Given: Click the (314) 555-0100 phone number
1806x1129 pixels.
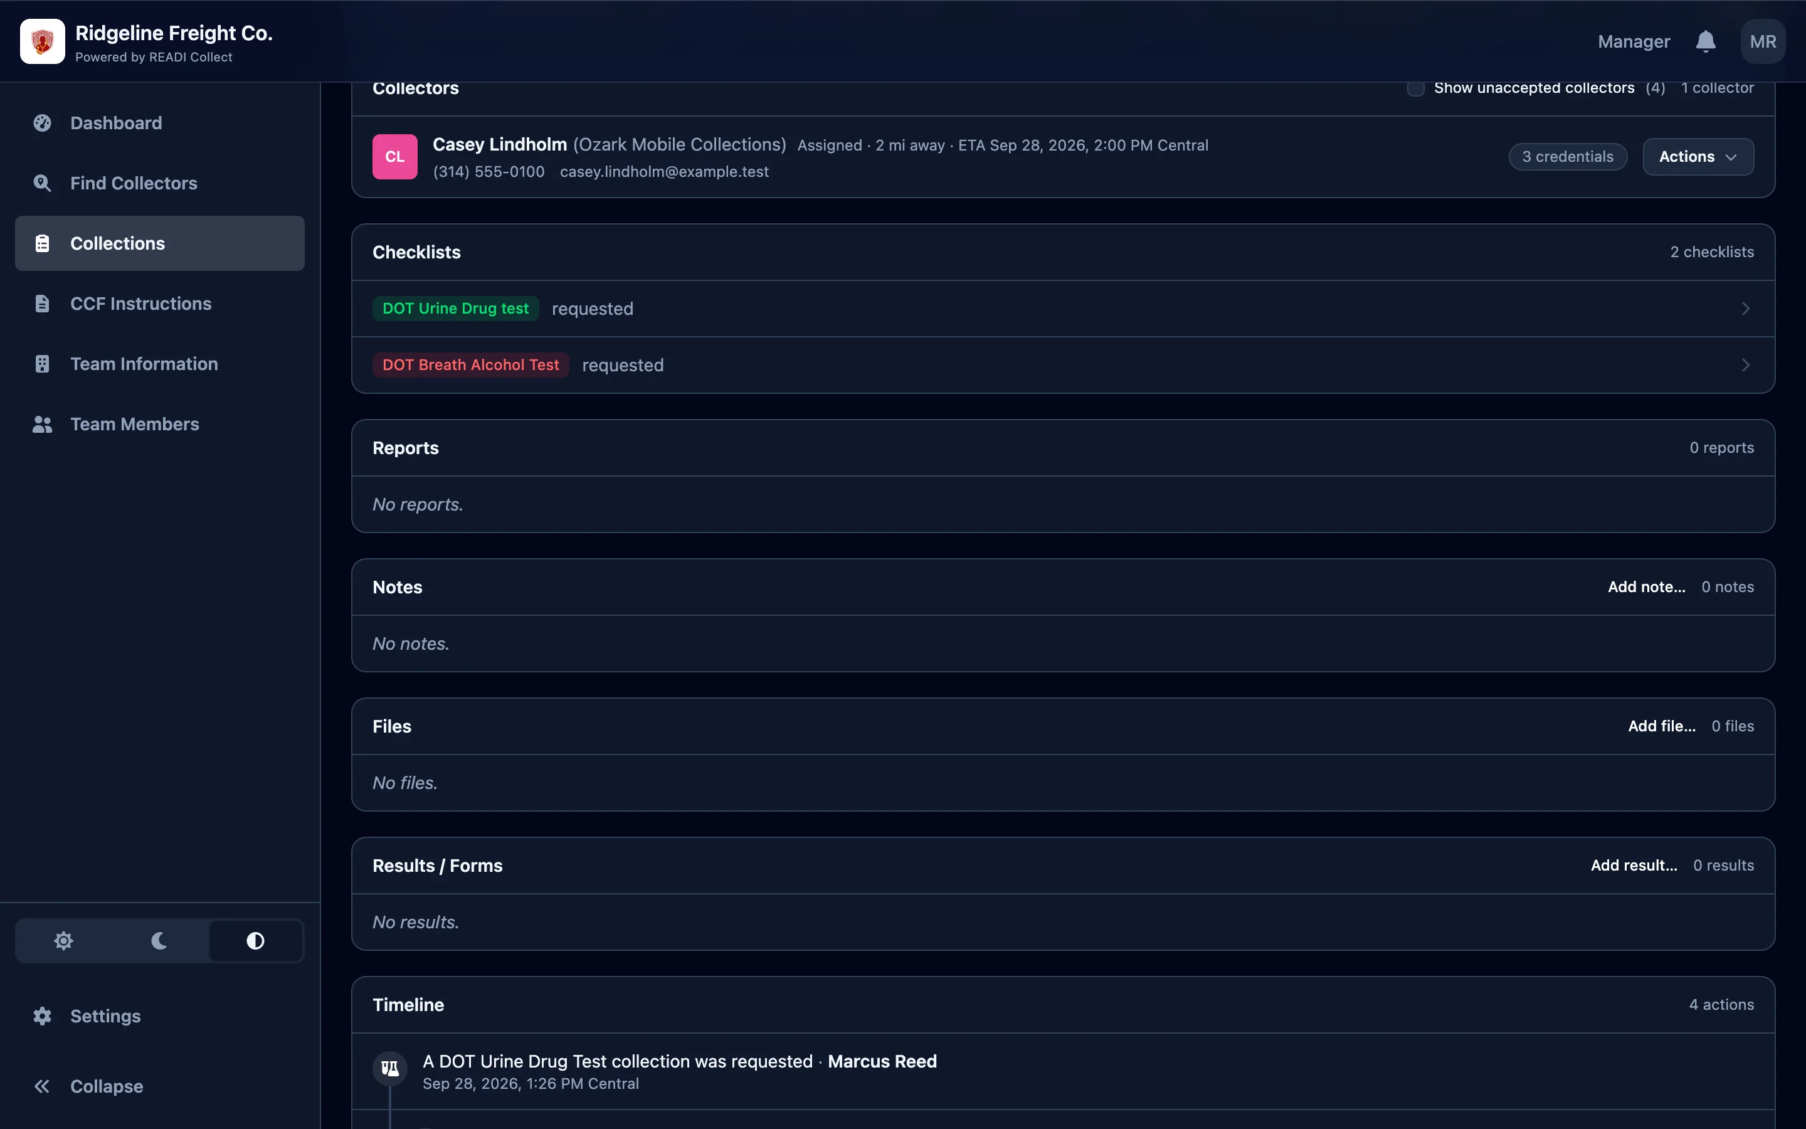Looking at the screenshot, I should [488, 172].
